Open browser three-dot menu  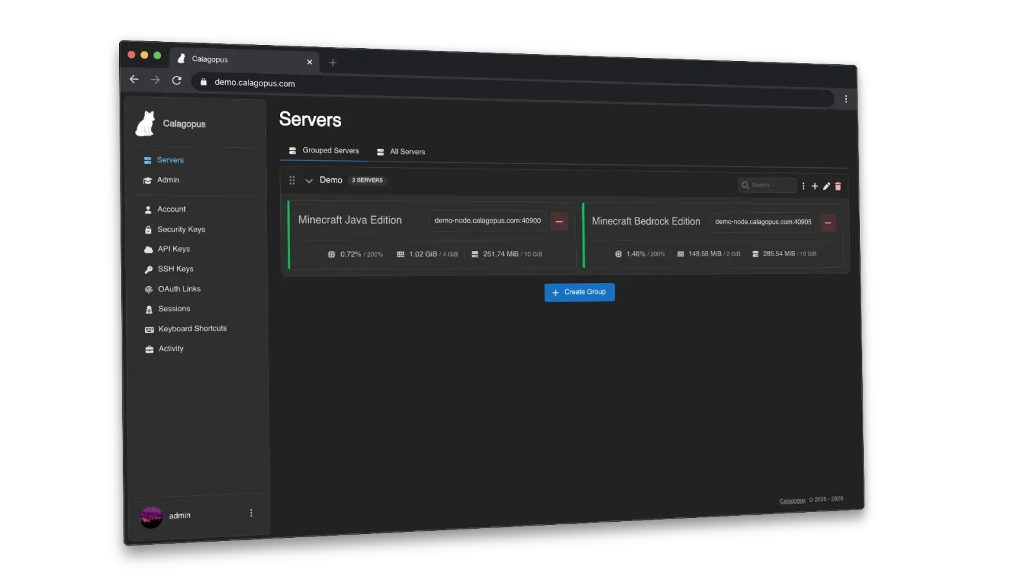pyautogui.click(x=846, y=99)
